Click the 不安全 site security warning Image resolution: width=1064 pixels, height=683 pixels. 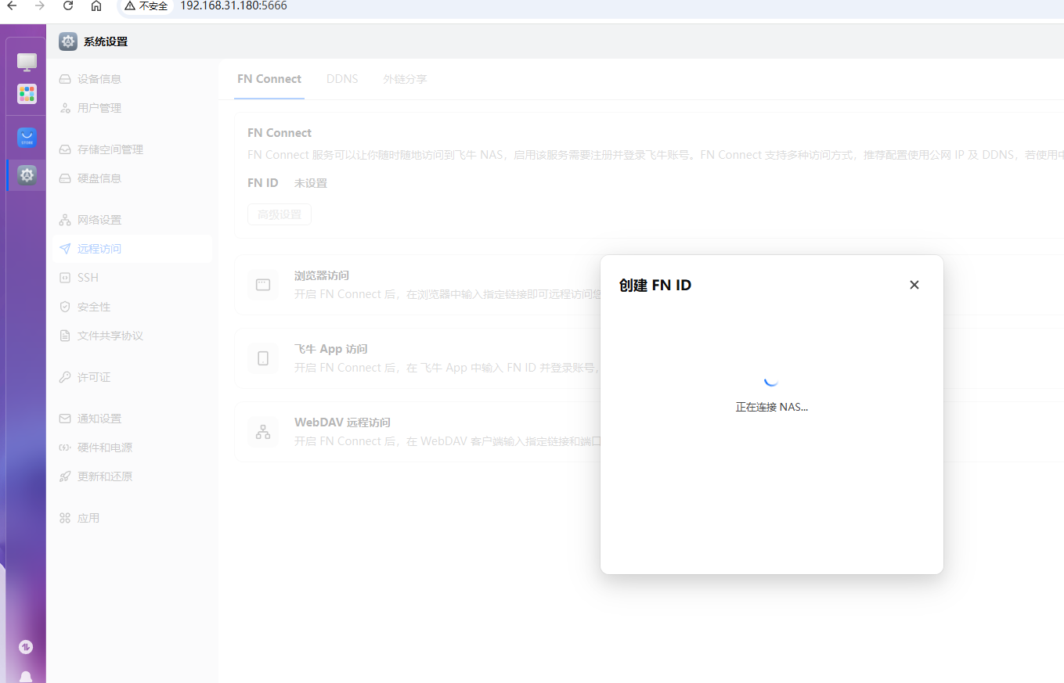click(146, 5)
